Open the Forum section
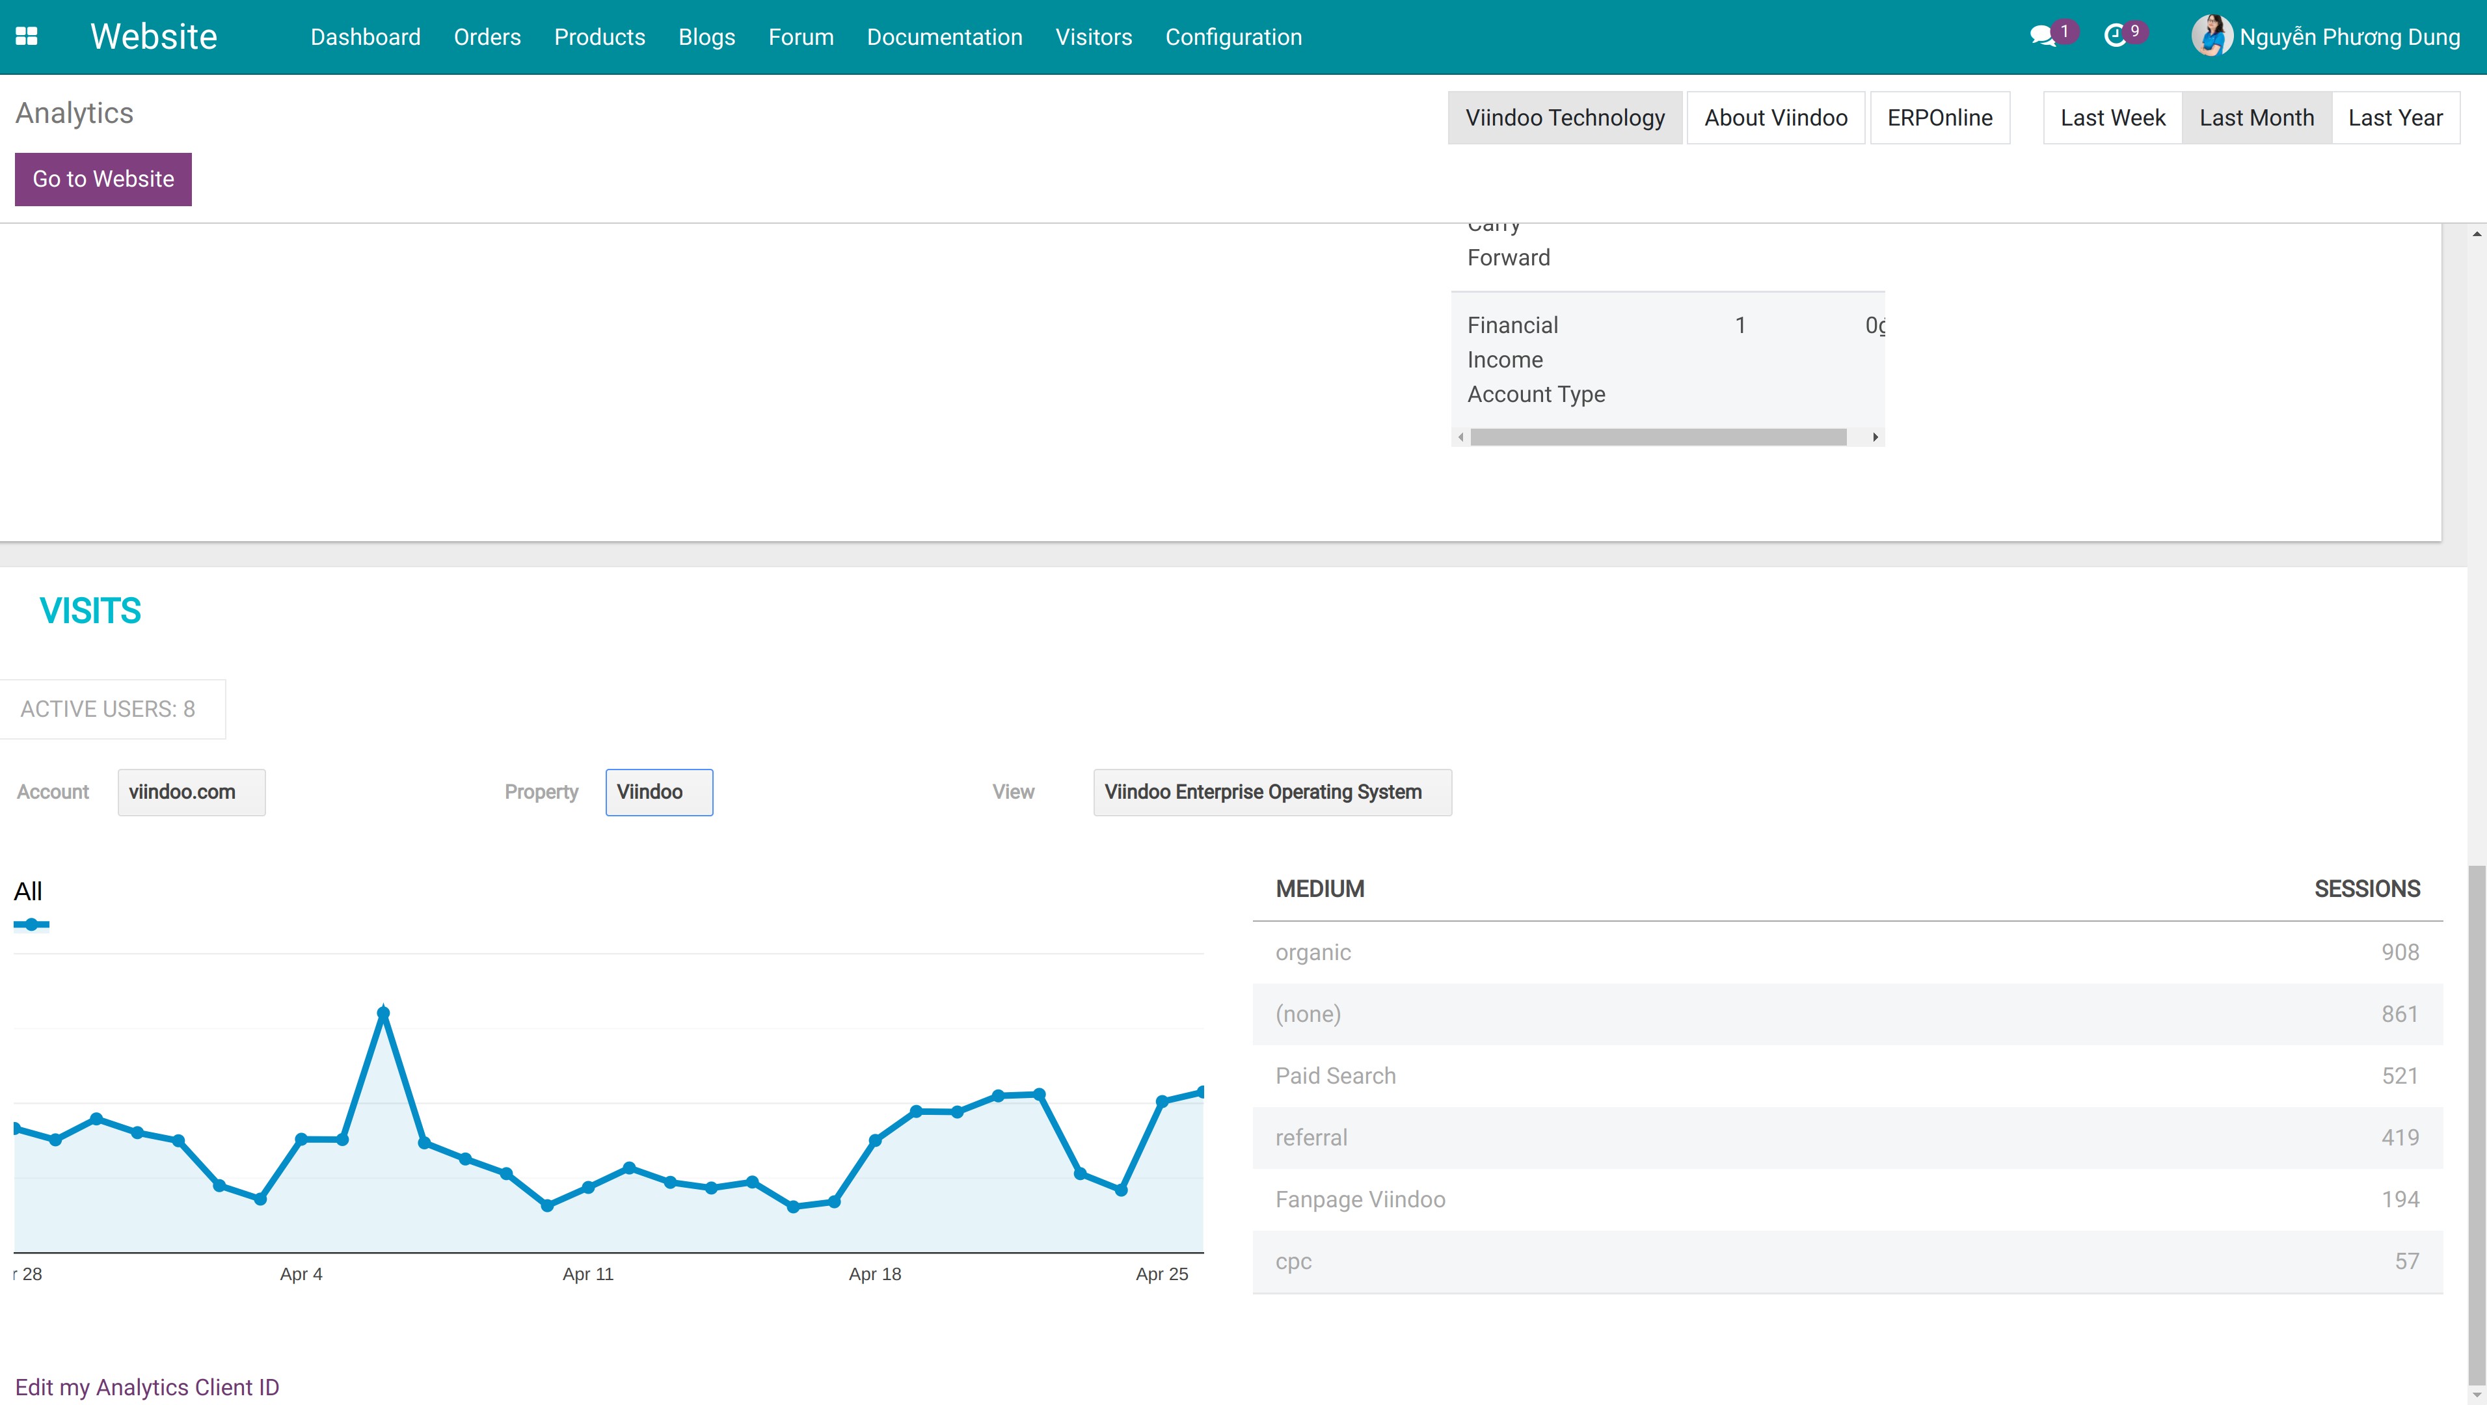 click(800, 36)
